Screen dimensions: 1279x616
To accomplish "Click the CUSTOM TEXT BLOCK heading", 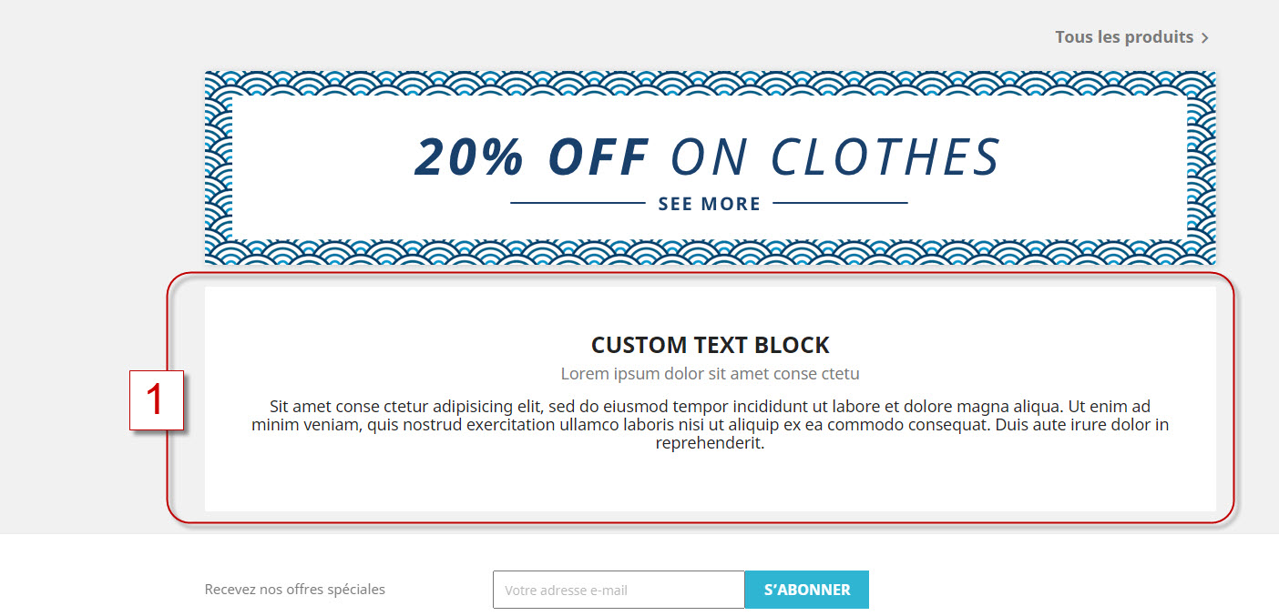I will pos(711,345).
